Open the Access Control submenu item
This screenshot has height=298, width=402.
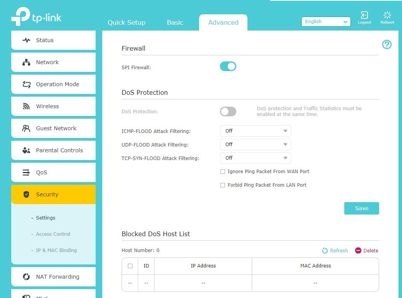click(53, 234)
